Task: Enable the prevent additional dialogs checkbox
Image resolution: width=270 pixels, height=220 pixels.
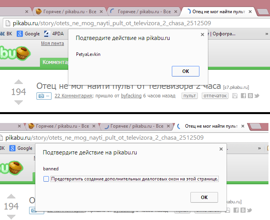Action: pyautogui.click(x=47, y=179)
